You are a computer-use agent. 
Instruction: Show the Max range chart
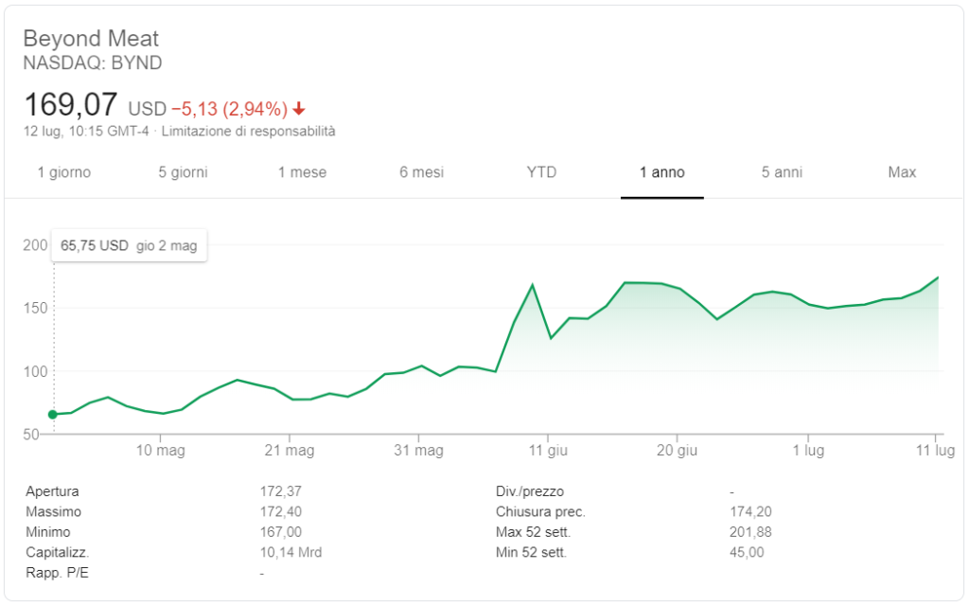(x=902, y=172)
